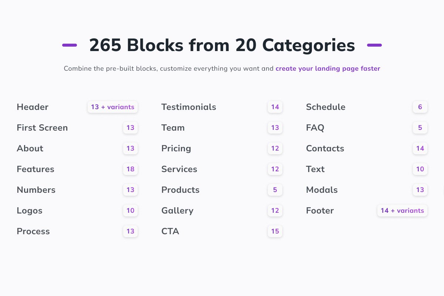Select the Pricing category
The height and width of the screenshot is (296, 444).
pyautogui.click(x=176, y=148)
